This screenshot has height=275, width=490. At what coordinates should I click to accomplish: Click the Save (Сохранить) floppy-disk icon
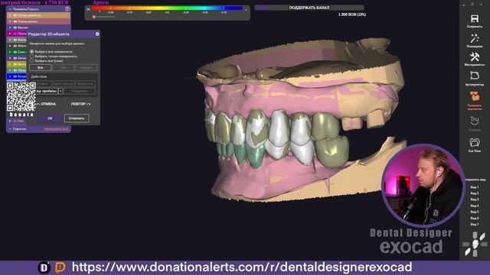pyautogui.click(x=475, y=19)
